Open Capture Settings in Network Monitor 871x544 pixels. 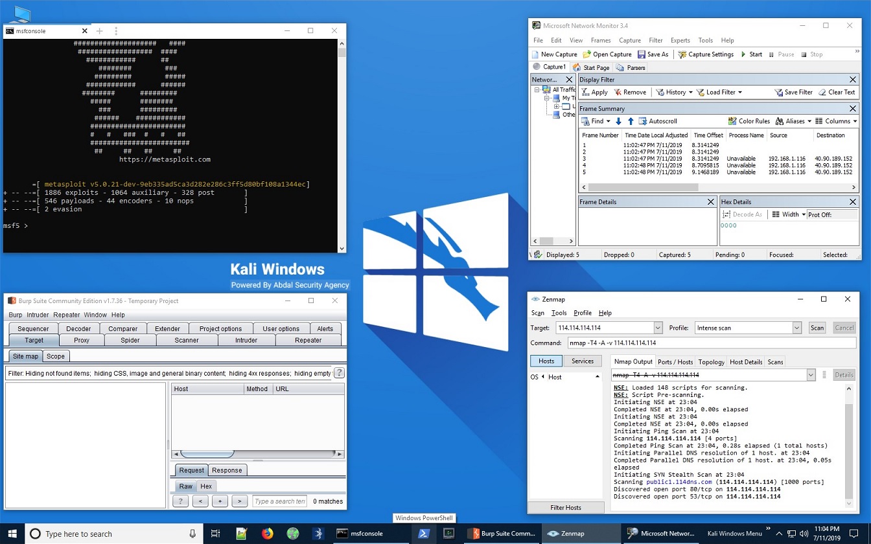[x=706, y=54]
